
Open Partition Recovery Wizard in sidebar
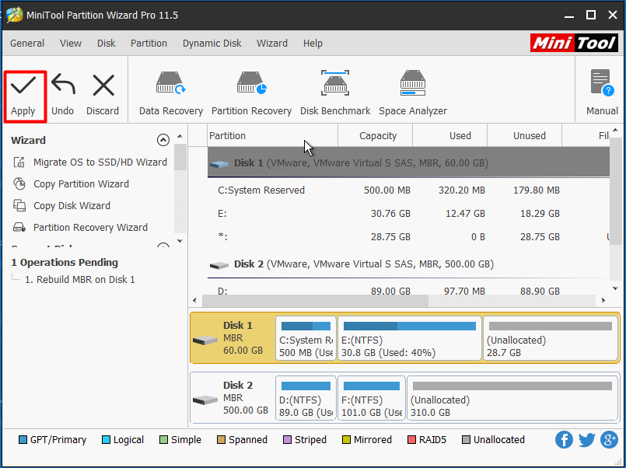(x=80, y=228)
